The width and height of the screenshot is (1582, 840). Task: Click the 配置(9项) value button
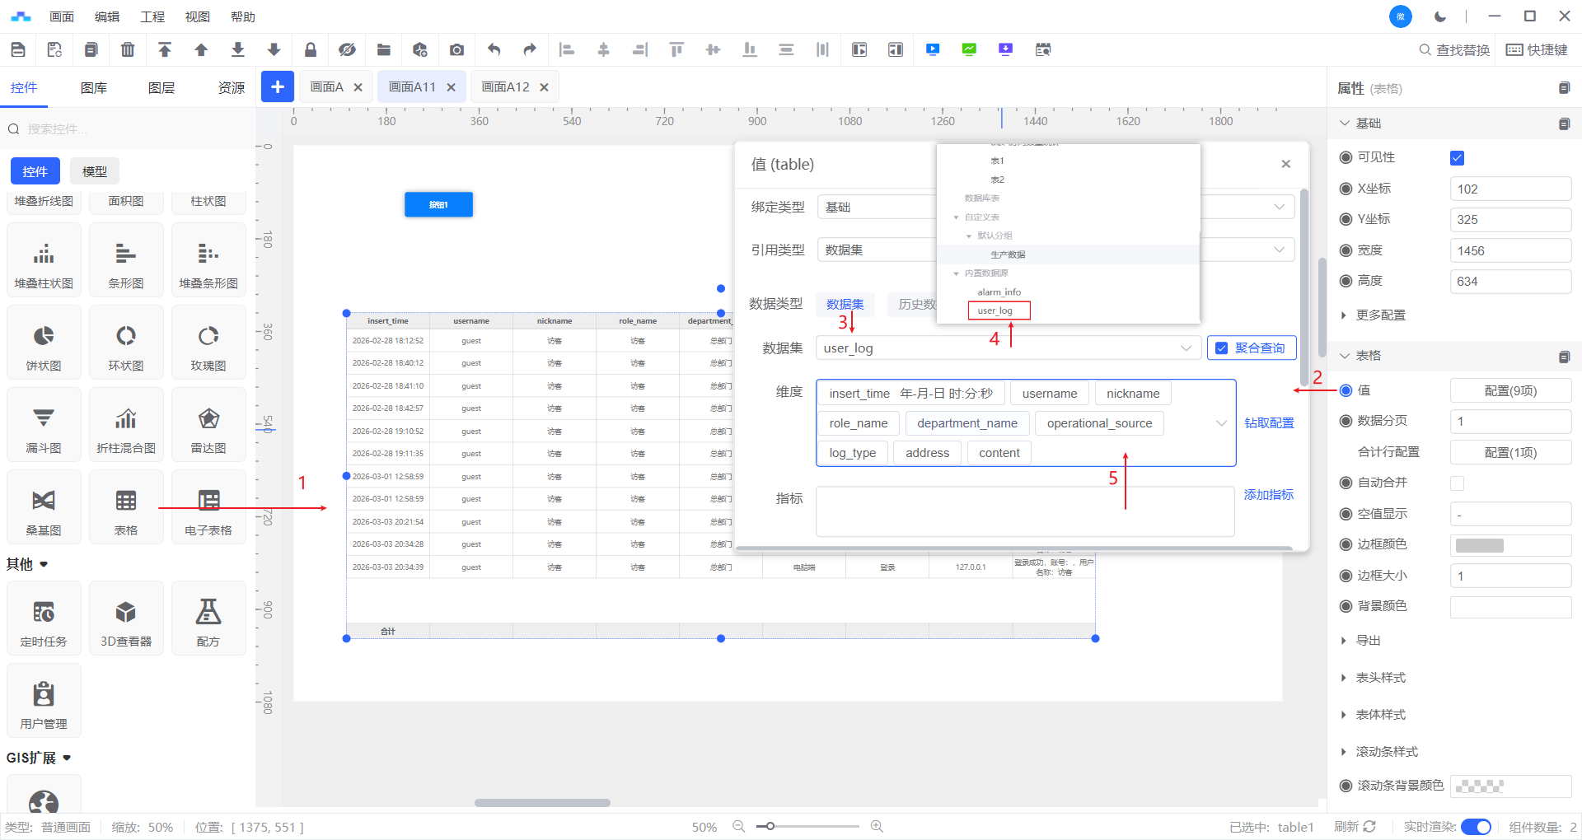coord(1509,391)
